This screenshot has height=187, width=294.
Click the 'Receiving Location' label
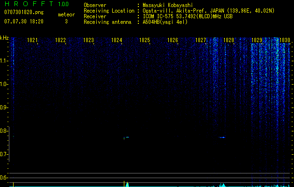coord(109,11)
